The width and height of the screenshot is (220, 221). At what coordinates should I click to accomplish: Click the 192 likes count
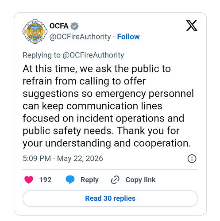pyautogui.click(x=46, y=180)
